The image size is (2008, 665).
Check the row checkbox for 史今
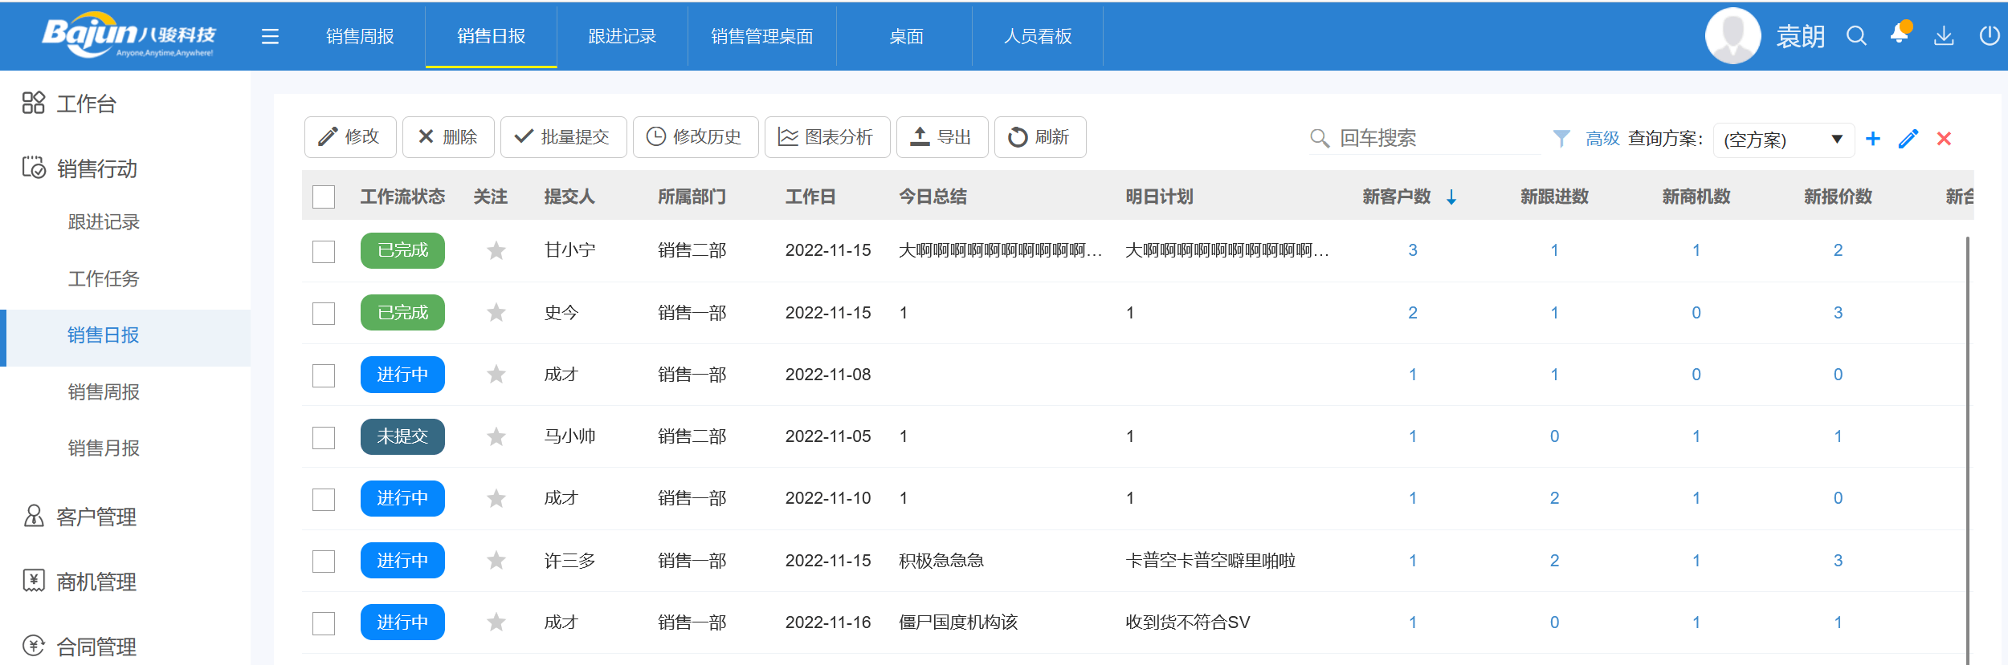tap(324, 314)
